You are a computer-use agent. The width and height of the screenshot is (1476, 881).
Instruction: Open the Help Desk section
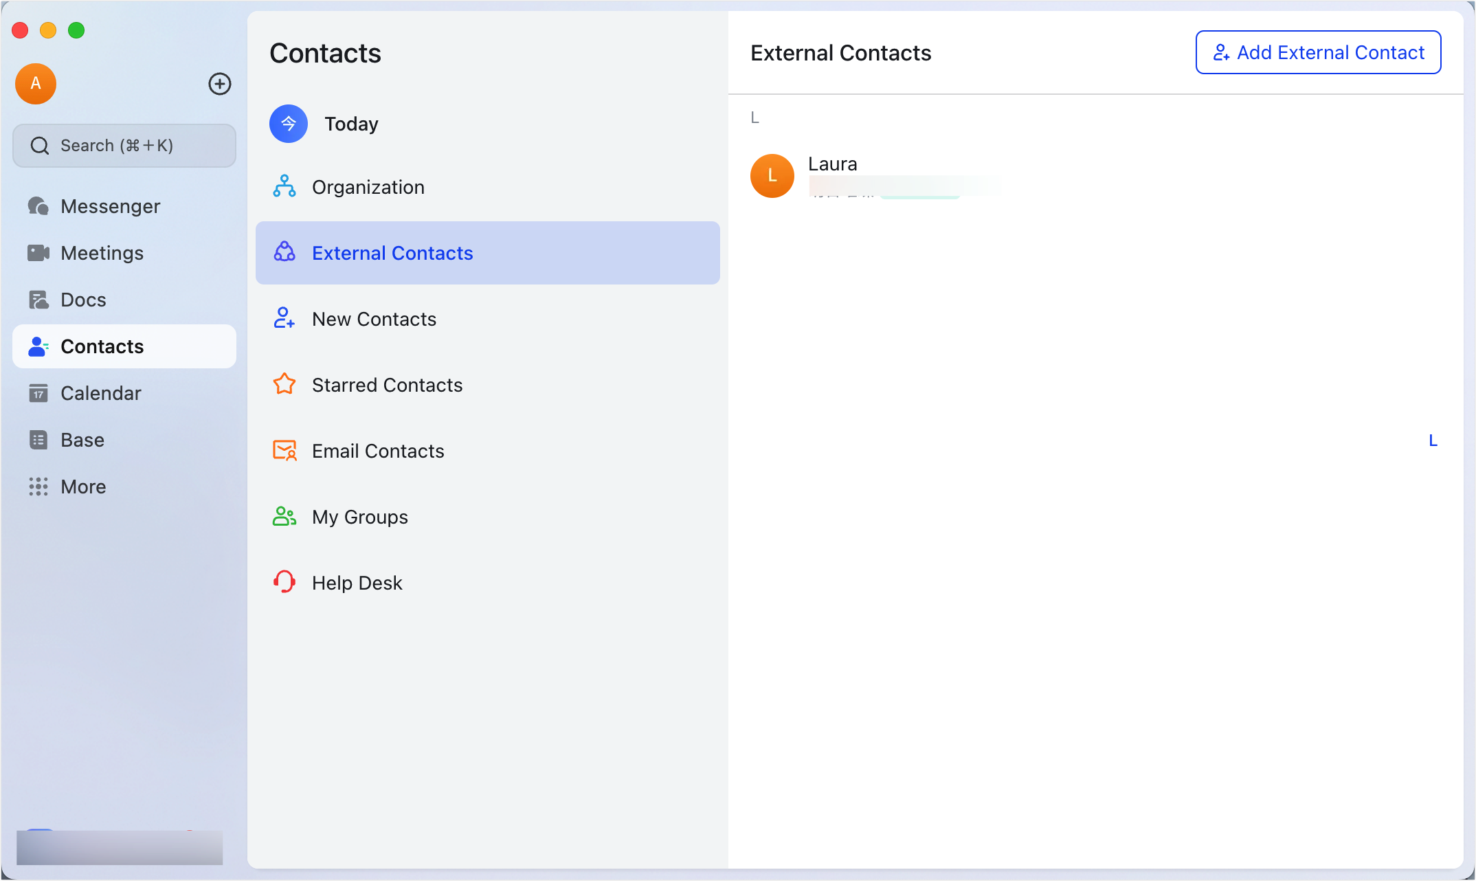coord(357,582)
